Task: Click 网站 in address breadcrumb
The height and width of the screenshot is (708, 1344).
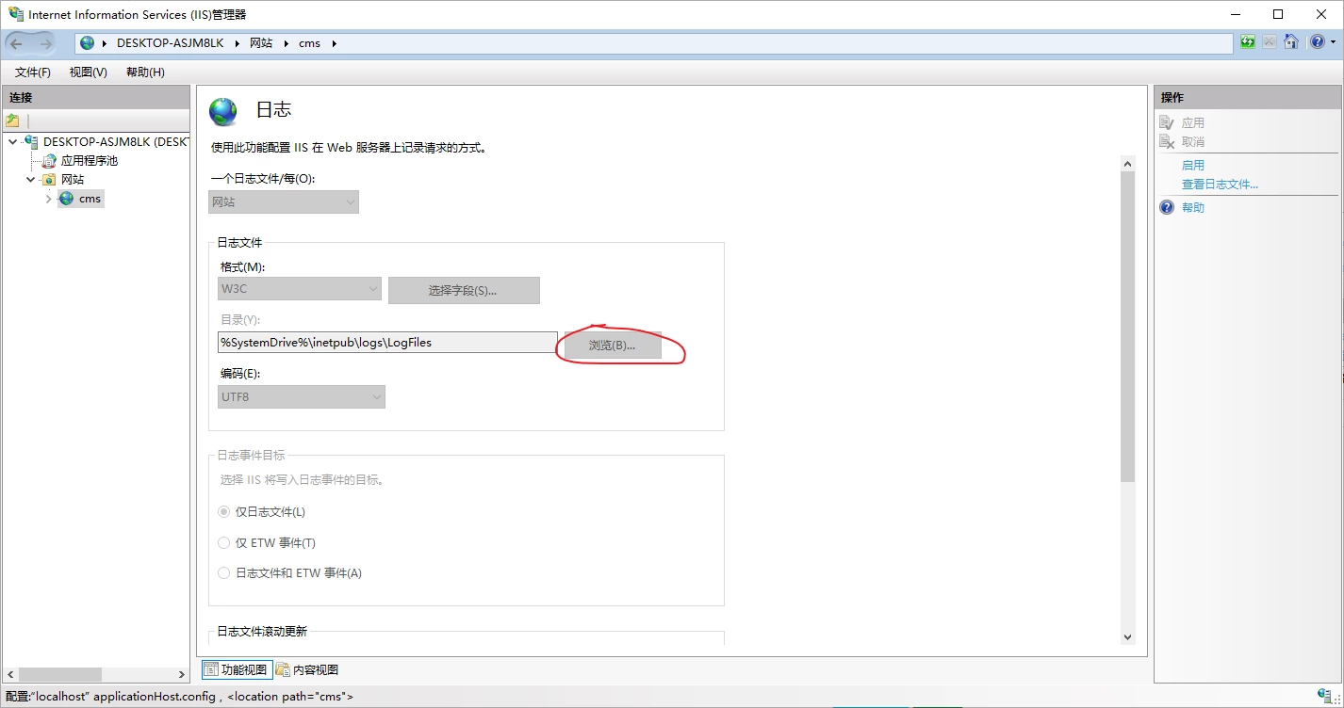Action: 261,43
